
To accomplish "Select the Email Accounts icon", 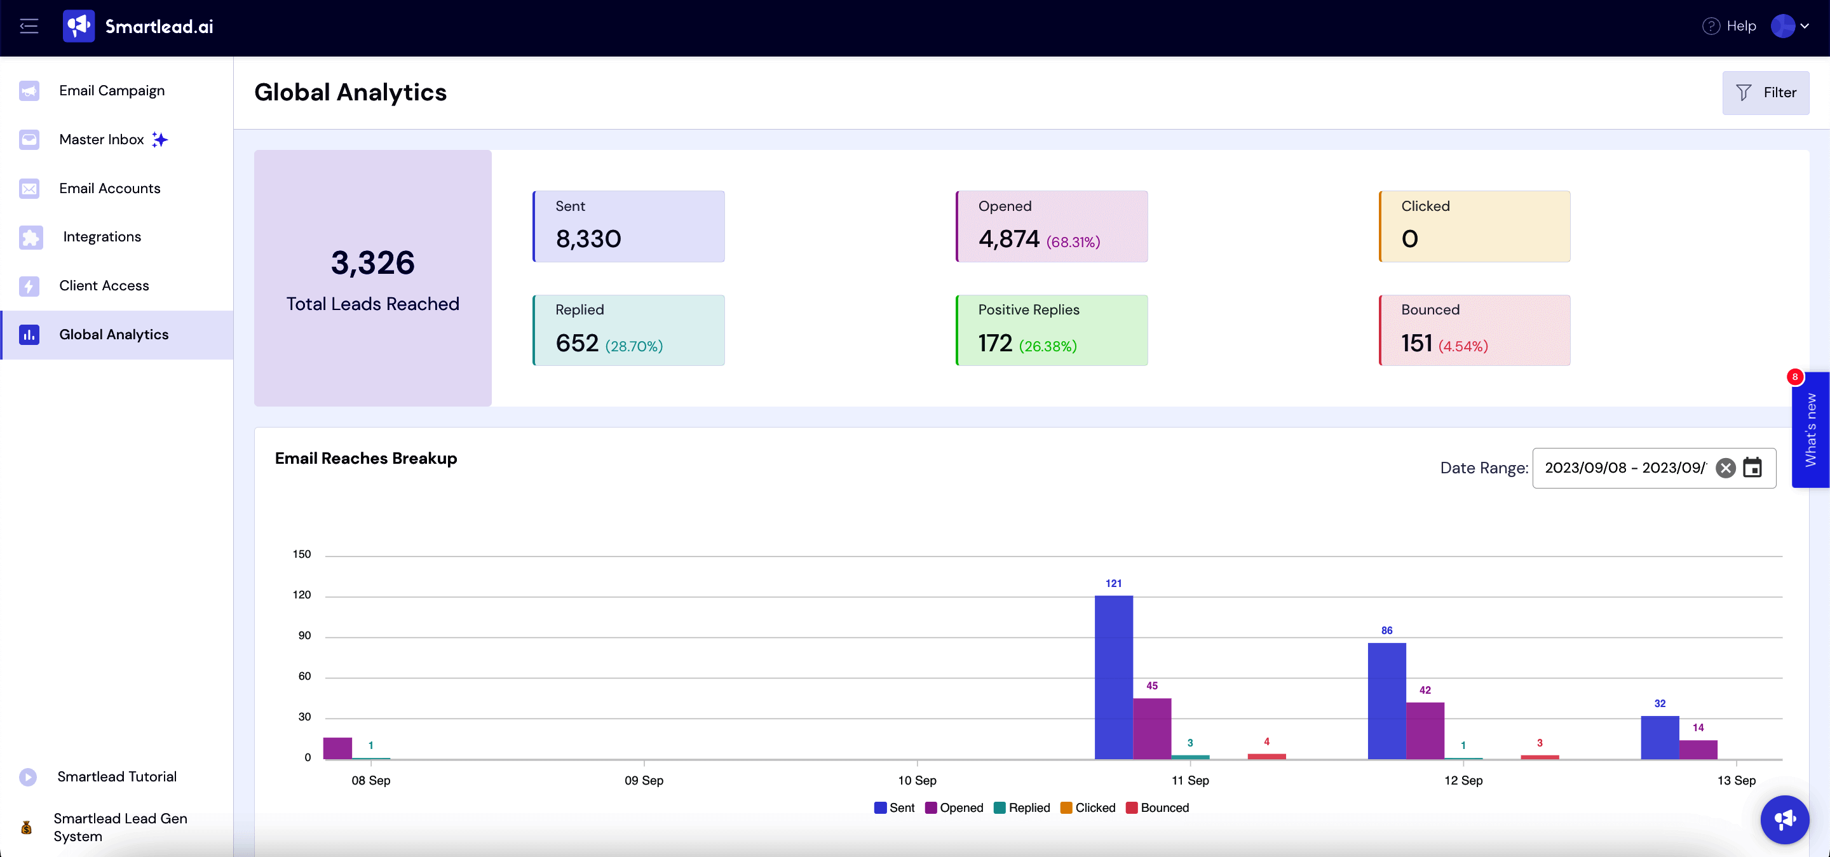I will tap(29, 188).
